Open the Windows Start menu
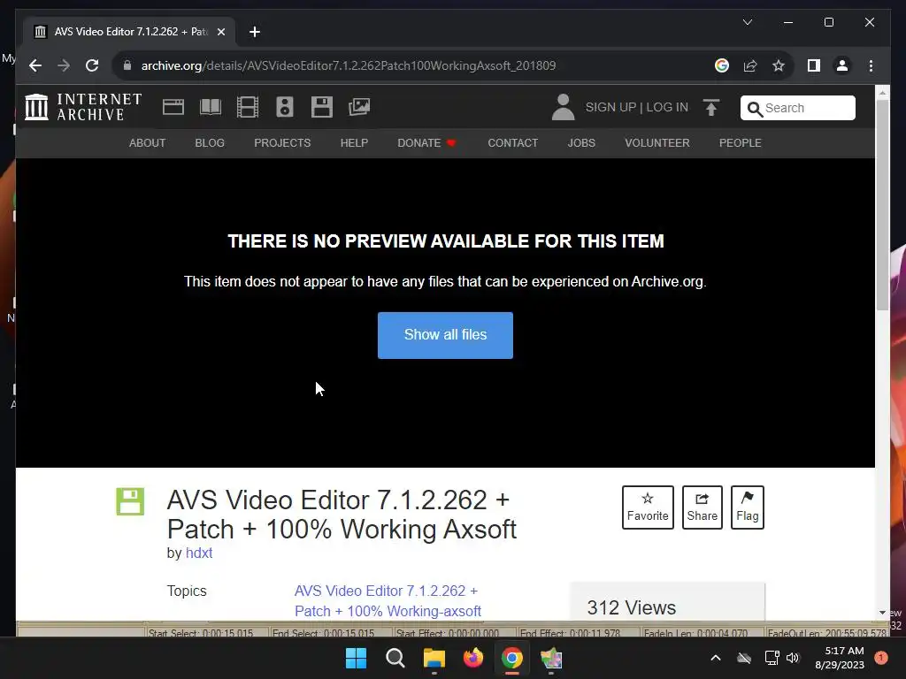Viewport: 906px width, 679px height. point(356,658)
